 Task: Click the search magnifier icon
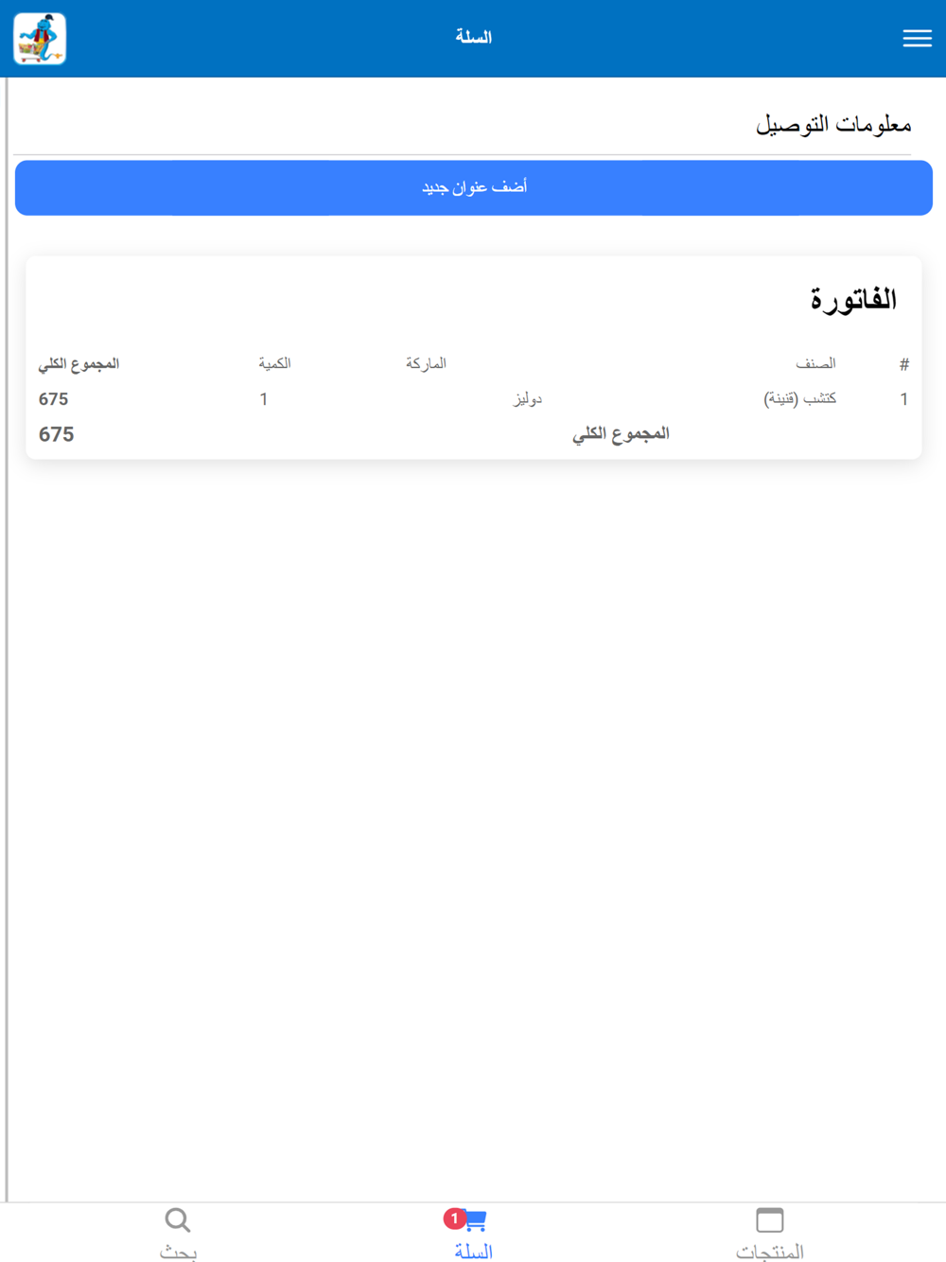tap(178, 1220)
